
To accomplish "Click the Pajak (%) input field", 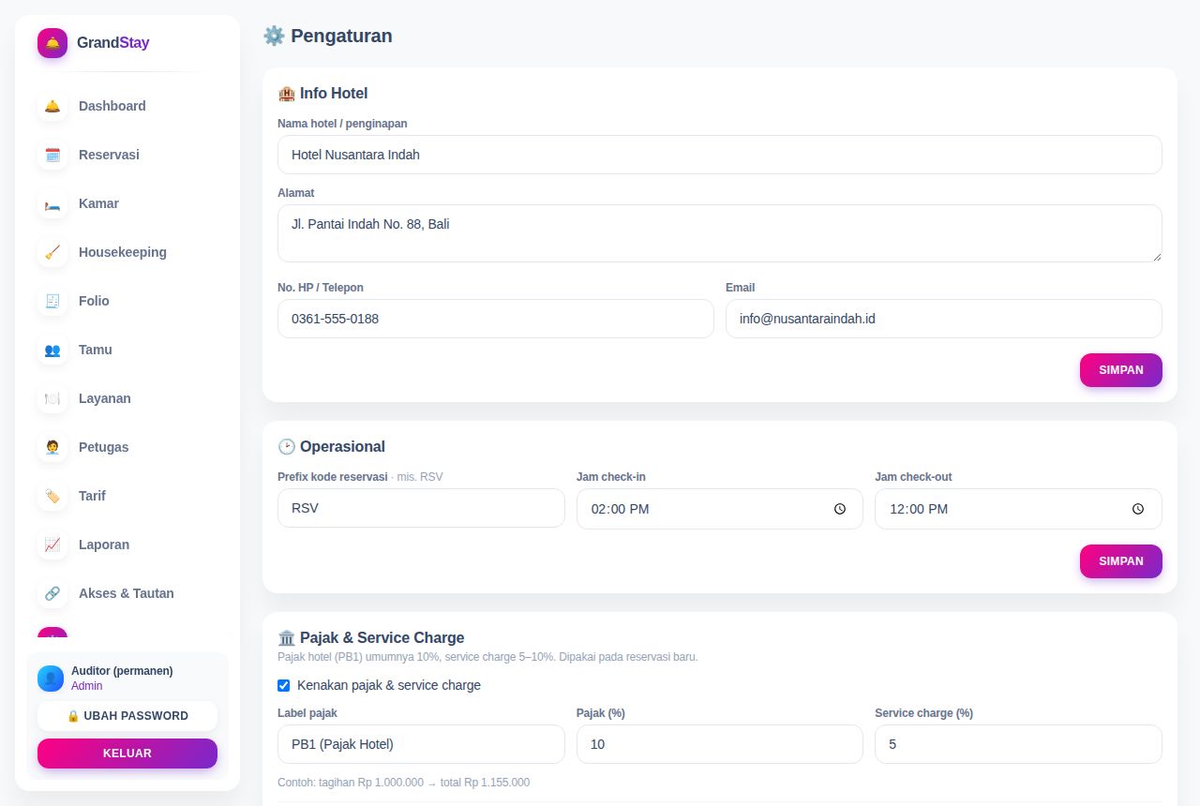I will 720,744.
